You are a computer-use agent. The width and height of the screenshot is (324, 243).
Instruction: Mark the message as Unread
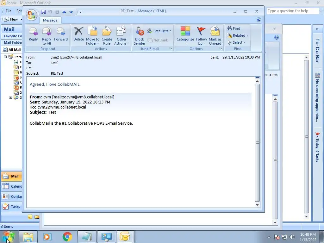pyautogui.click(x=215, y=36)
